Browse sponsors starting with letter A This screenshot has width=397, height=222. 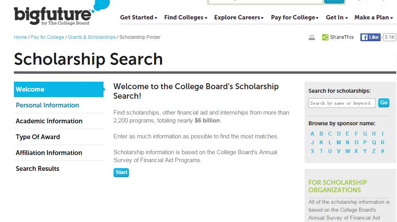[x=313, y=134]
